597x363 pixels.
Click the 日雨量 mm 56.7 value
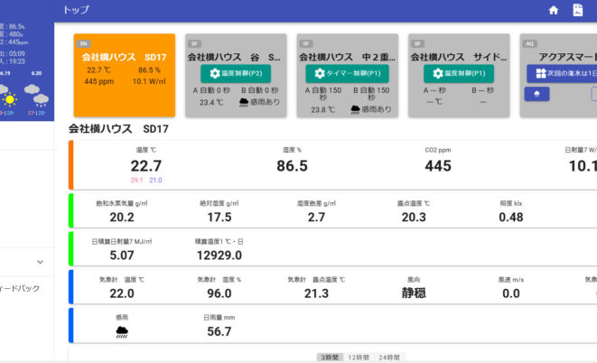(x=219, y=331)
